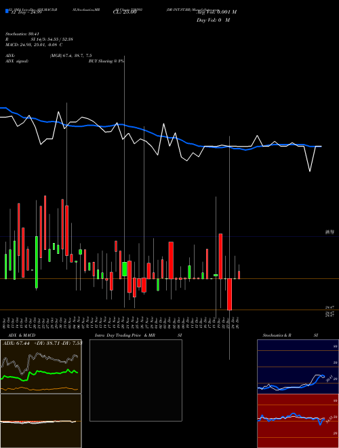
Task: Click the 'ADX: 67.44 +DY: 38.71 -DY: 7.53' header
Action: (43, 343)
